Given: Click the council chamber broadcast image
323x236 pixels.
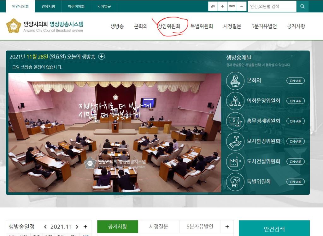Looking at the screenshot, I should coord(115,133).
